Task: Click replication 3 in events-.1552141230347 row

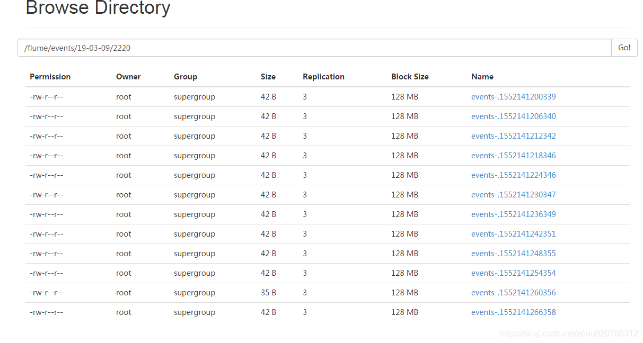Action: coord(305,195)
